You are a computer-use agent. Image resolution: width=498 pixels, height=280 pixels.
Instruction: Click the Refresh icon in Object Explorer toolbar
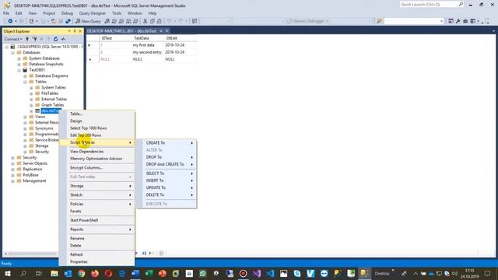pos(55,39)
